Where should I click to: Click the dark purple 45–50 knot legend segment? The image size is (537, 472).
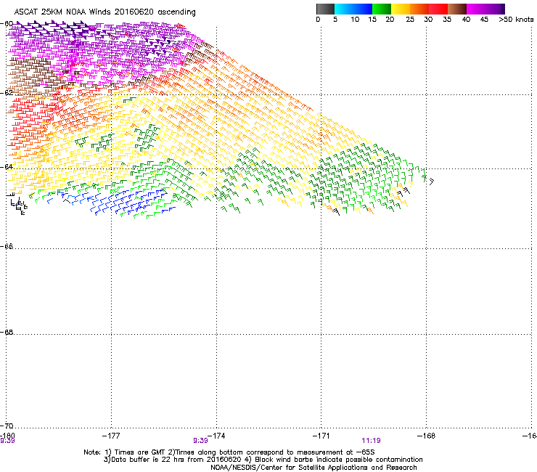pos(495,9)
